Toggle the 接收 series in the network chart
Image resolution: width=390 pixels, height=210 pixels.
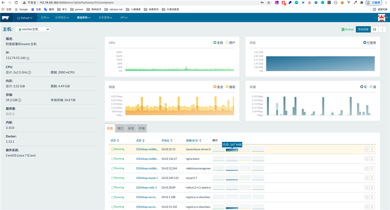click(230, 87)
